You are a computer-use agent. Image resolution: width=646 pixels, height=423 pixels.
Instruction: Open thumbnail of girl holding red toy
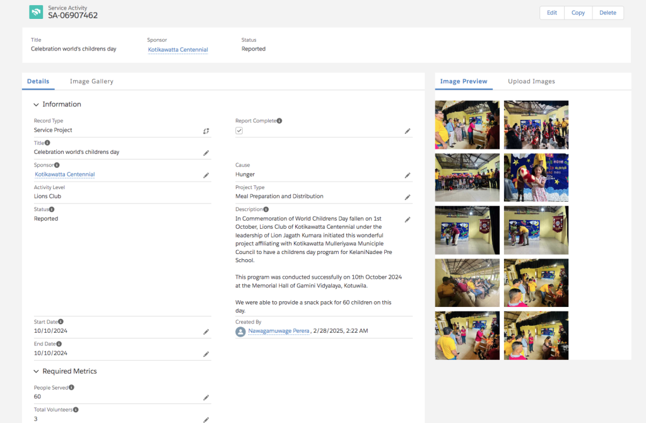coord(536,178)
